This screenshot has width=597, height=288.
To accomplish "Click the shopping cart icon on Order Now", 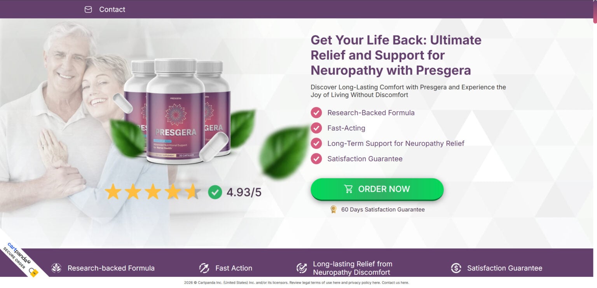I will pos(349,189).
